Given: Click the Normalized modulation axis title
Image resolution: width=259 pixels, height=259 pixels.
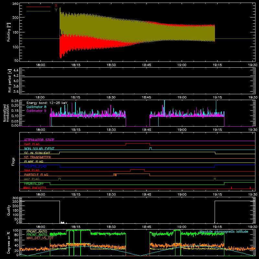Looking at the screenshot, I should [x=6, y=113].
